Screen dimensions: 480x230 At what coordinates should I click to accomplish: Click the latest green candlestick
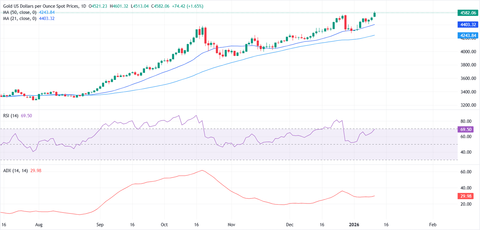pyautogui.click(x=375, y=14)
